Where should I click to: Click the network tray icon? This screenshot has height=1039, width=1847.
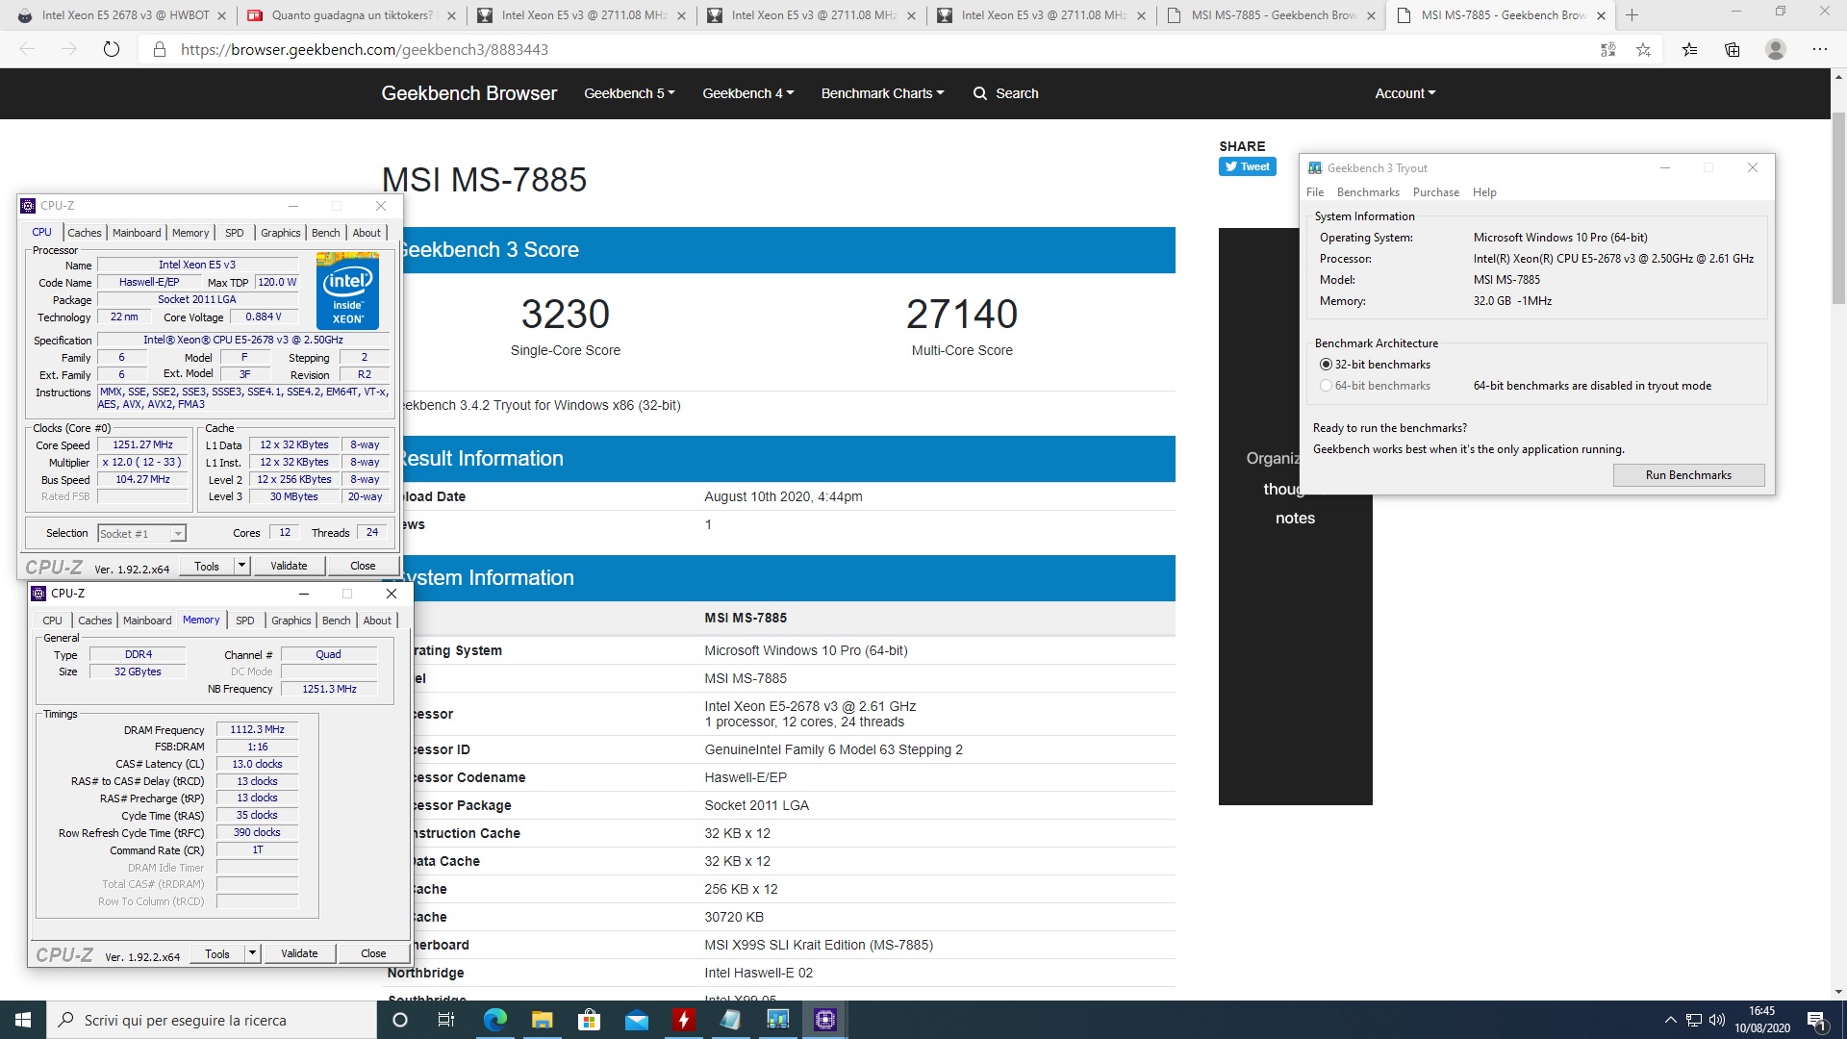coord(1694,1020)
